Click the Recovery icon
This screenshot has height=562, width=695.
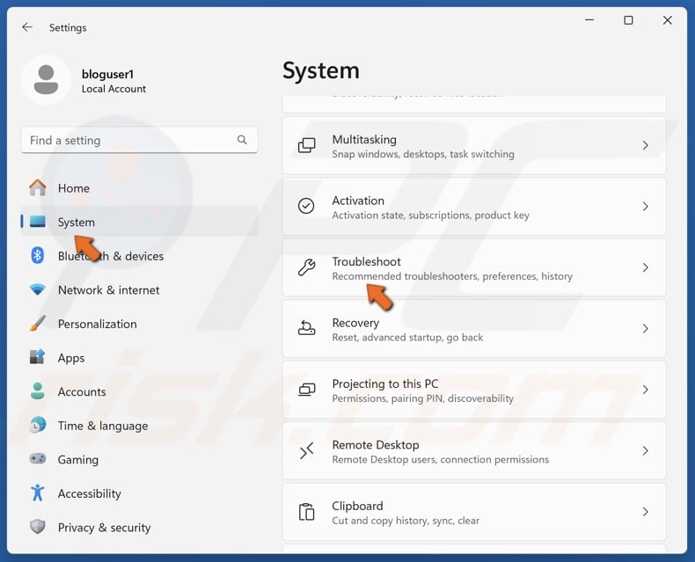pyautogui.click(x=306, y=328)
